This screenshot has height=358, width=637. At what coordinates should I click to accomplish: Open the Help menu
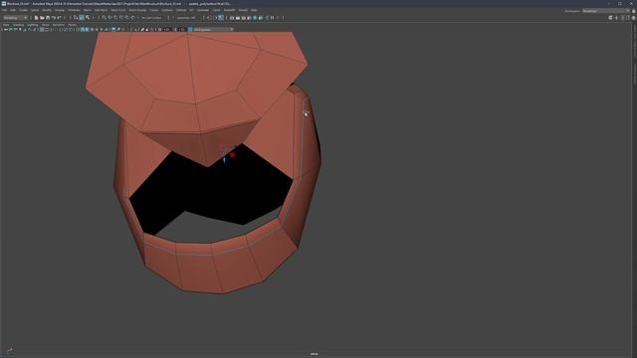[254, 10]
